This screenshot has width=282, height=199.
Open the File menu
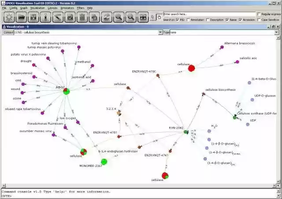pos(4,8)
